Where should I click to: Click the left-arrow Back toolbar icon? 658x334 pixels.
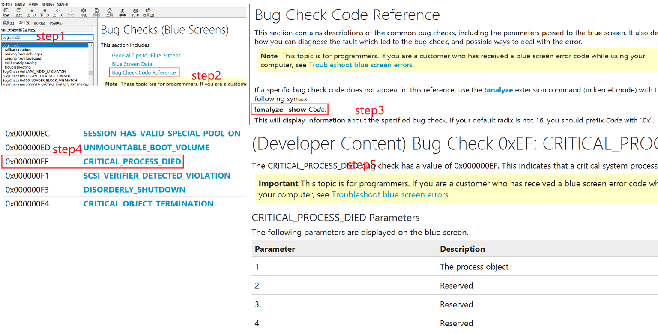click(x=57, y=12)
